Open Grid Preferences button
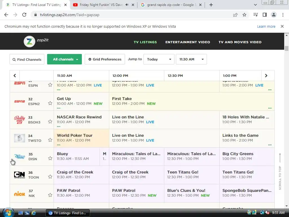Viewport: 289px width, 217px height. 105,59
